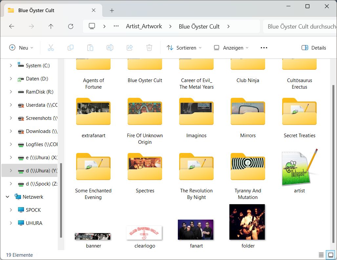Open a new tab with plus button

tap(112, 10)
